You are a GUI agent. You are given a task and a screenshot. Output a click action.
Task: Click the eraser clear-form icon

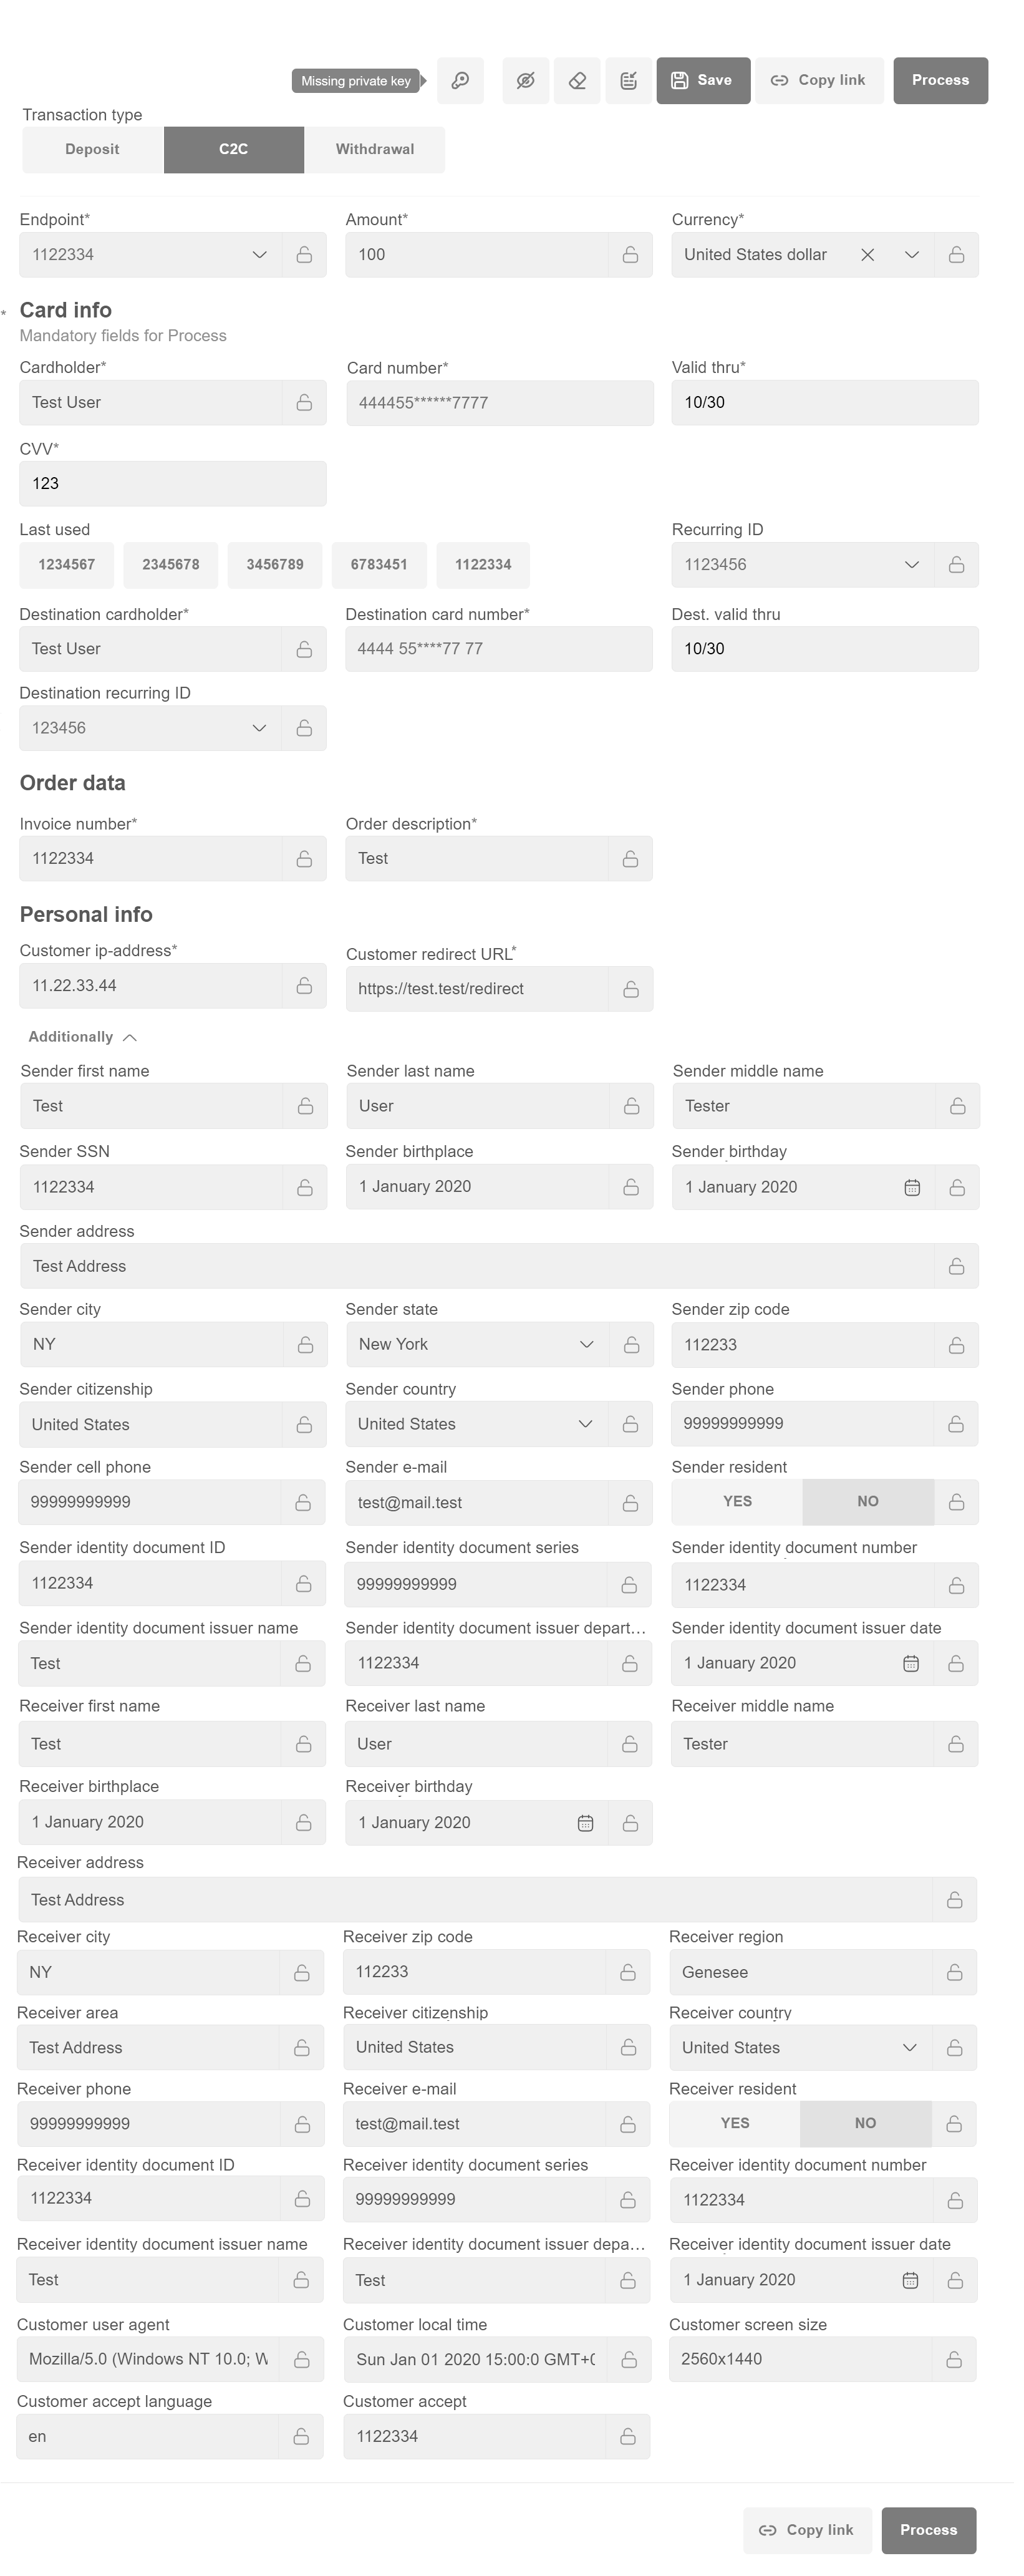click(x=577, y=81)
